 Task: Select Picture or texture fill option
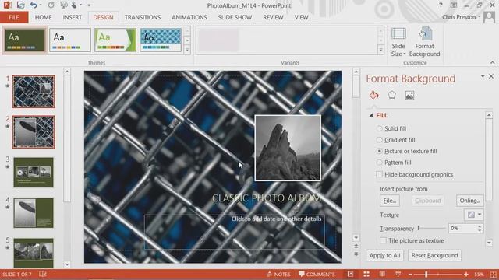coord(379,151)
